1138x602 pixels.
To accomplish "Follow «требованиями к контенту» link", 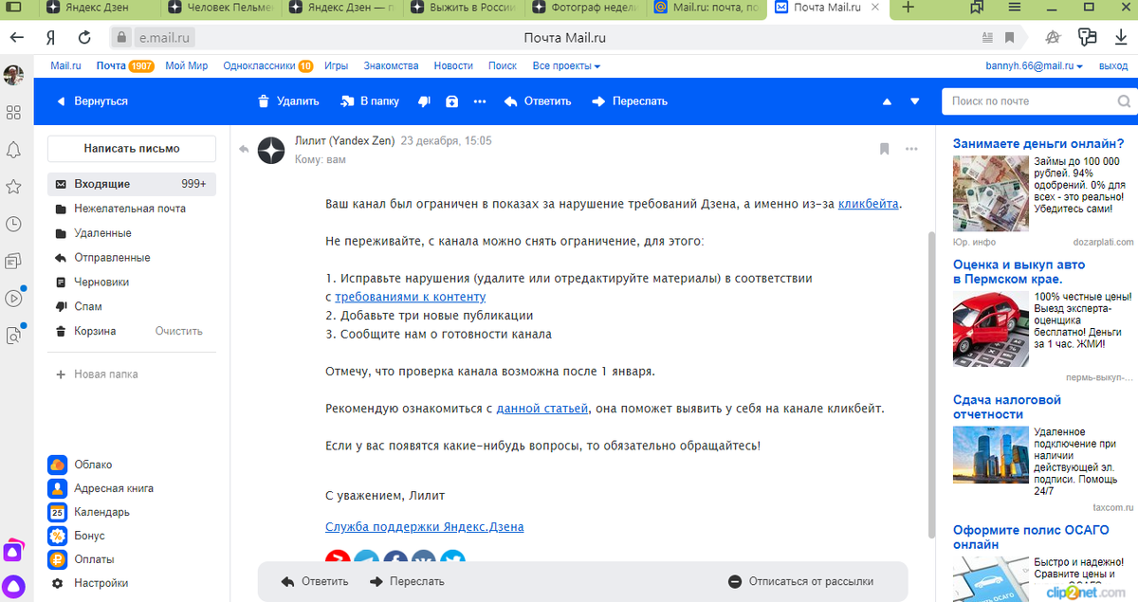I will (x=411, y=297).
